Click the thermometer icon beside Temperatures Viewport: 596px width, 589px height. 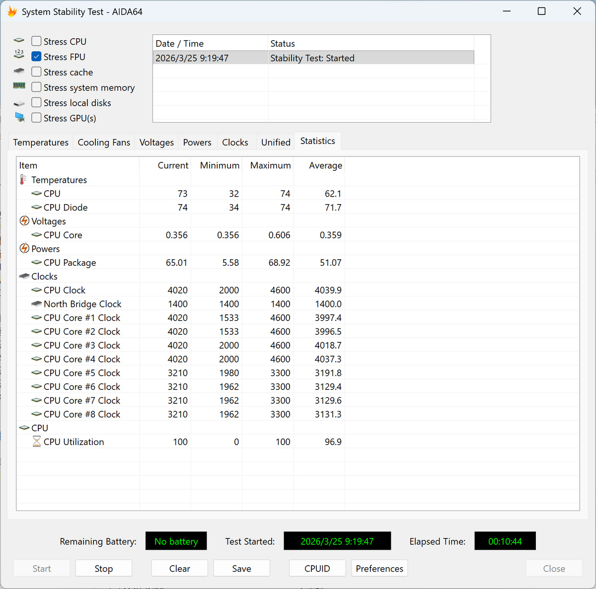click(x=23, y=180)
